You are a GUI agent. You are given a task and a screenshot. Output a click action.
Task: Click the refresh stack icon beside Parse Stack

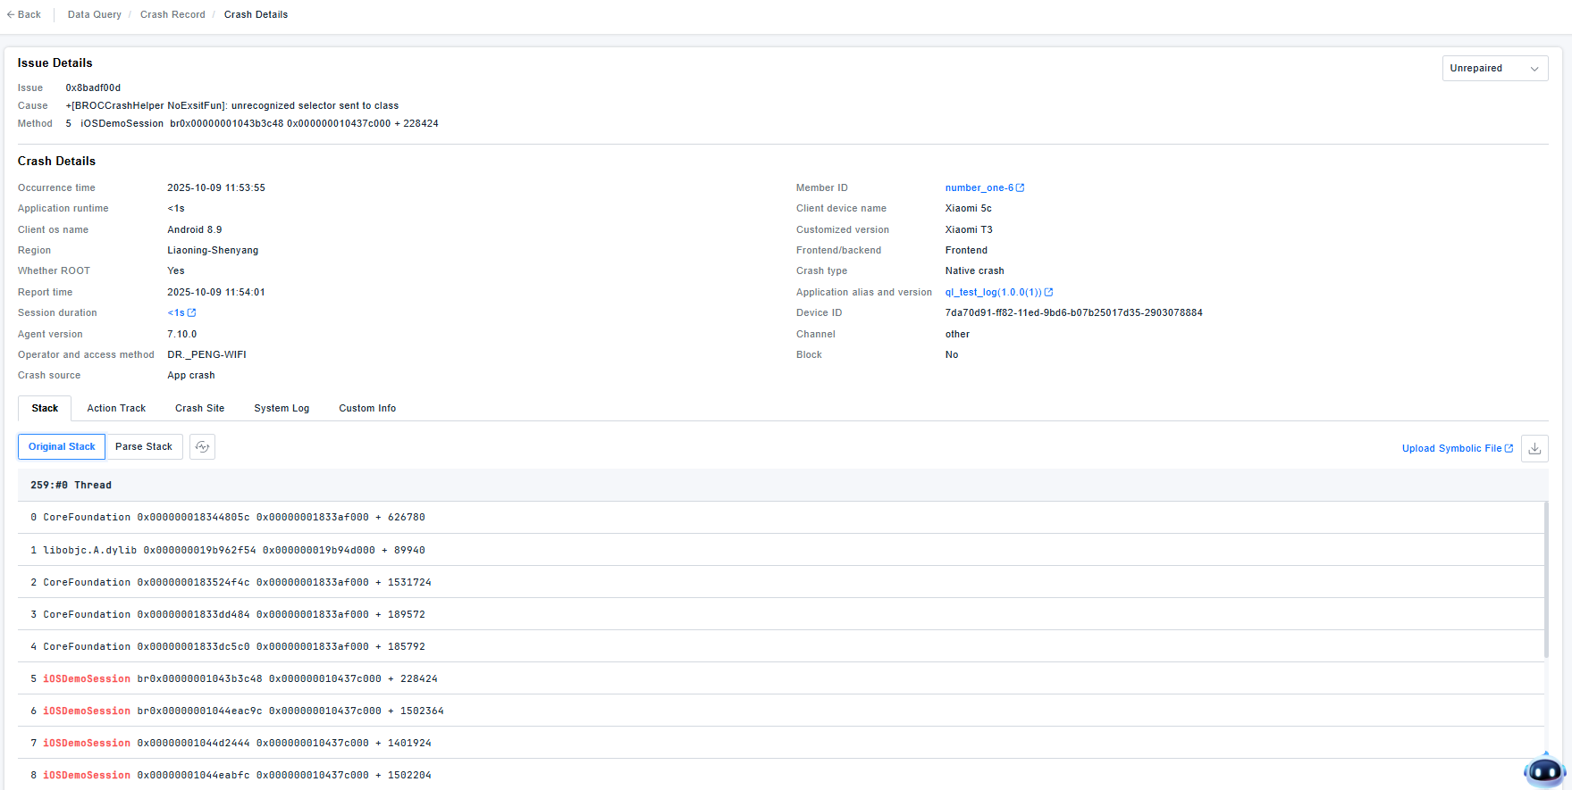point(203,447)
